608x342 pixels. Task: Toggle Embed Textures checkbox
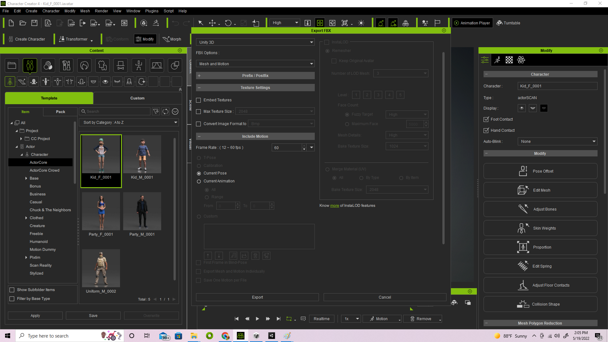tap(198, 100)
